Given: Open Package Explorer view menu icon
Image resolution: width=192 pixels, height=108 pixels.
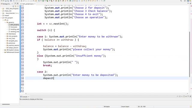Looking at the screenshot, I should [x=18, y=6].
